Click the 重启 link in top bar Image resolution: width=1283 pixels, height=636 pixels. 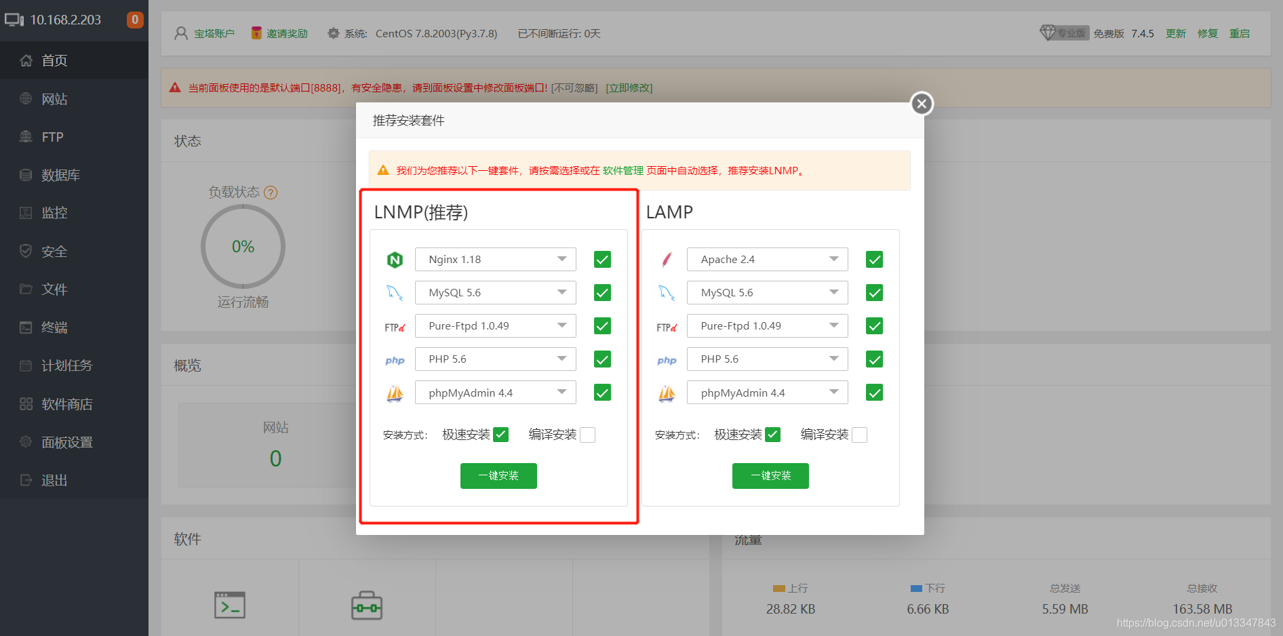pos(1240,33)
